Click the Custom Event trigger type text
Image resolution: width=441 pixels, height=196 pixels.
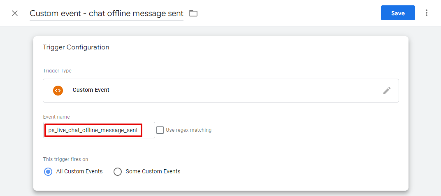coord(91,90)
